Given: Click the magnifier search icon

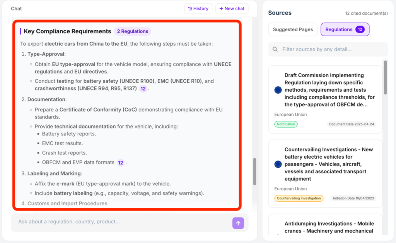Looking at the screenshot, I should [275, 49].
